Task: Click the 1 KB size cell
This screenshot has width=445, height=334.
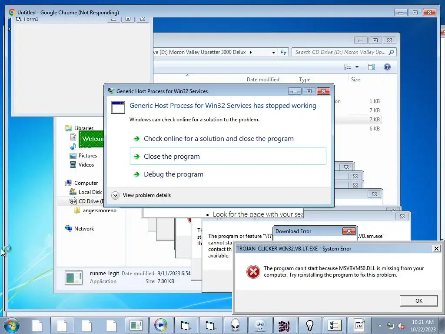Action: click(374, 101)
